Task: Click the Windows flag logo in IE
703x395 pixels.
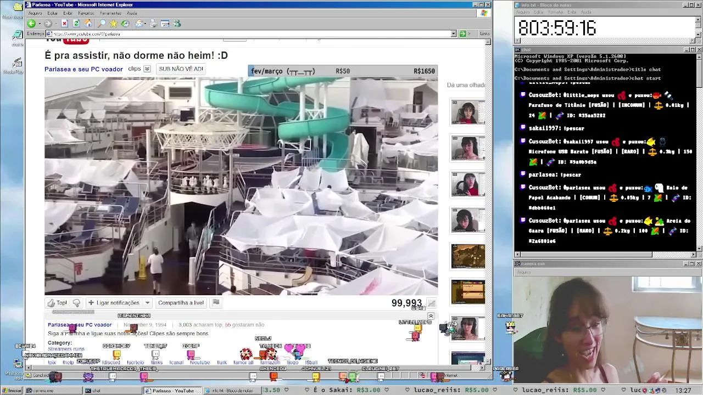Action: pyautogui.click(x=484, y=13)
